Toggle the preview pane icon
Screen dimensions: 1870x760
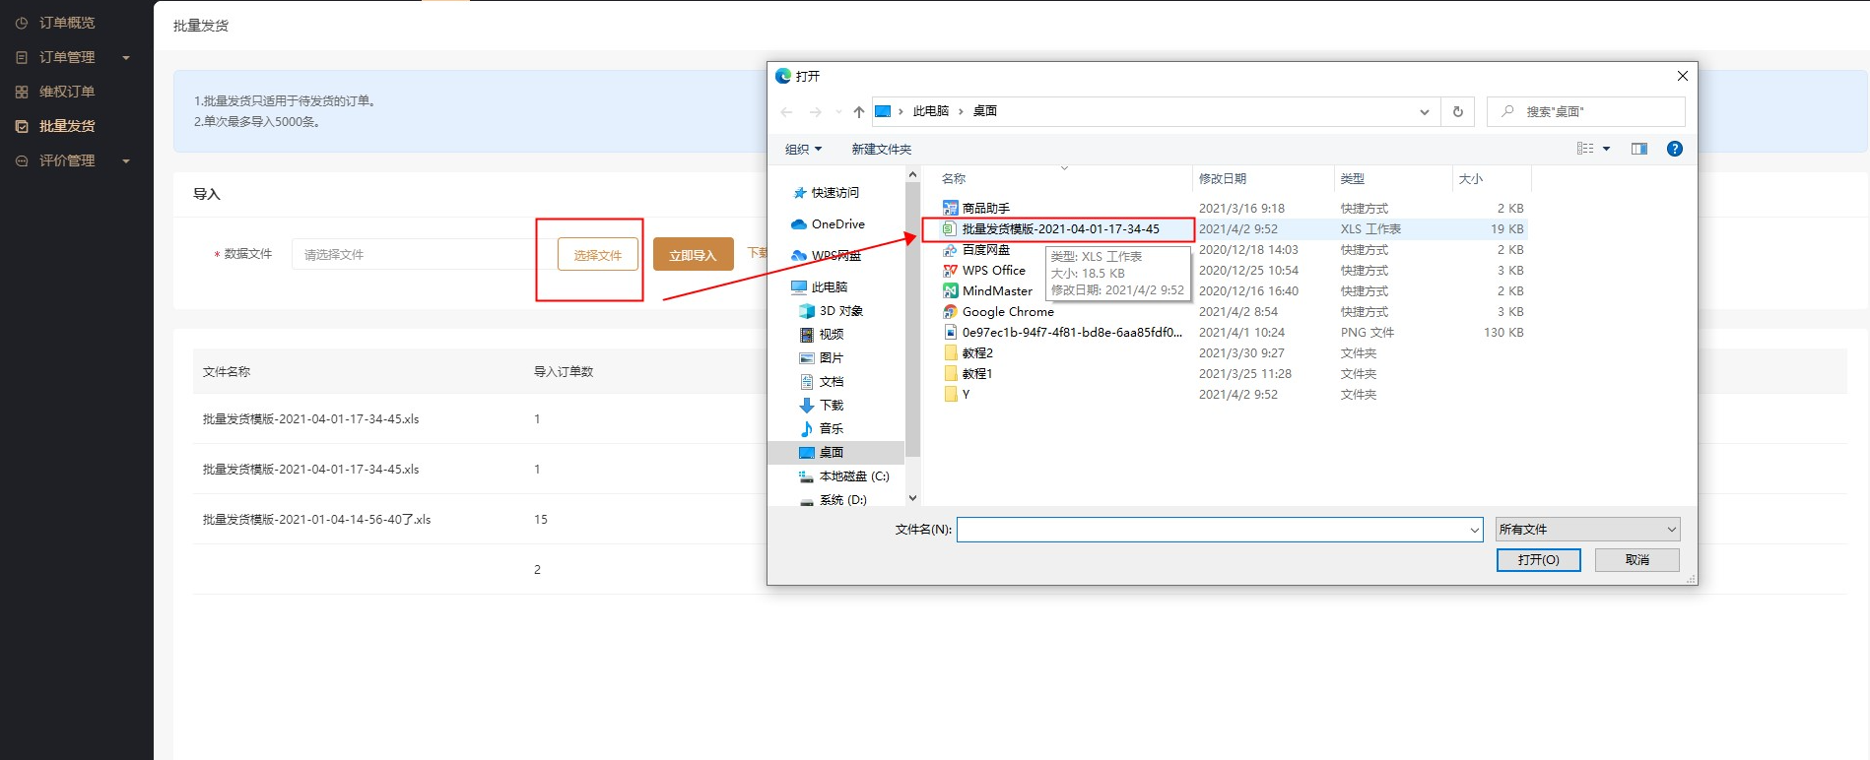tap(1638, 149)
